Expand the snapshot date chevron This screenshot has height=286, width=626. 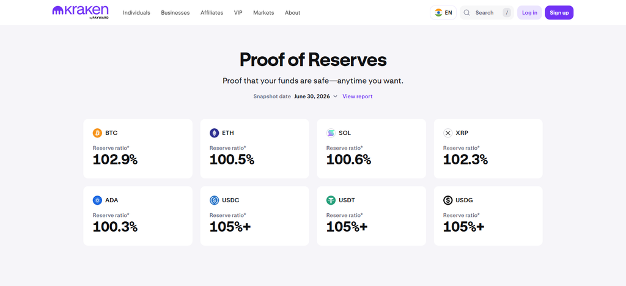(x=336, y=97)
